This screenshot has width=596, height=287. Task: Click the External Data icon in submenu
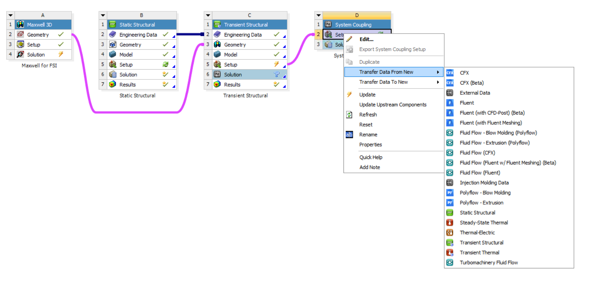pyautogui.click(x=450, y=93)
